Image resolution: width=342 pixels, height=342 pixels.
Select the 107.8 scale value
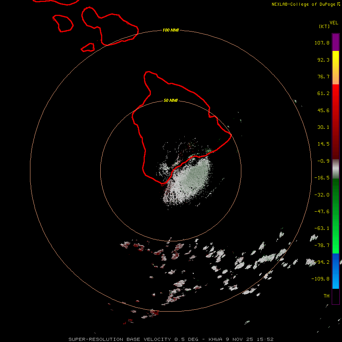pos(322,43)
